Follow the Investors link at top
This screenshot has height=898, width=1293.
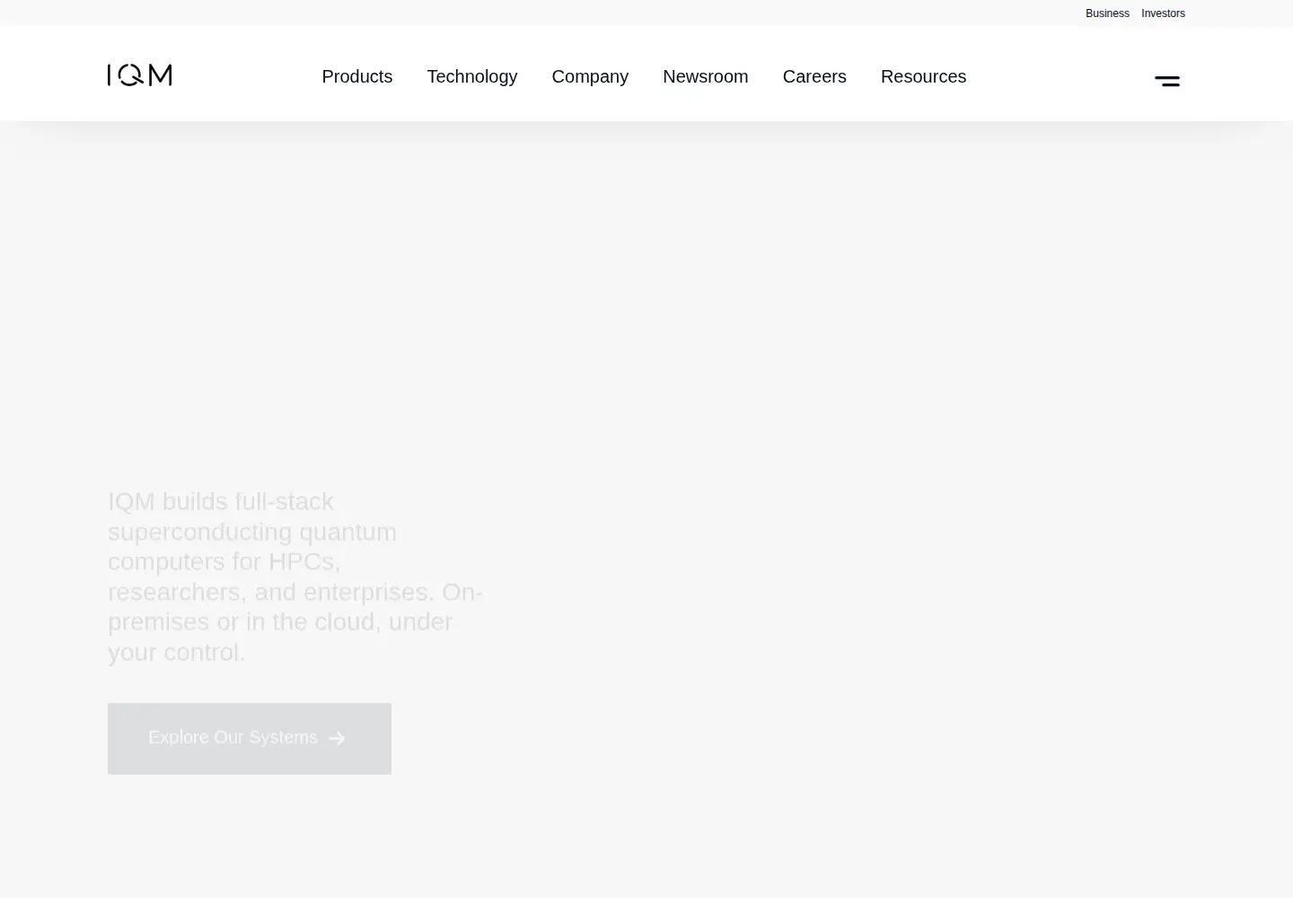(1163, 13)
